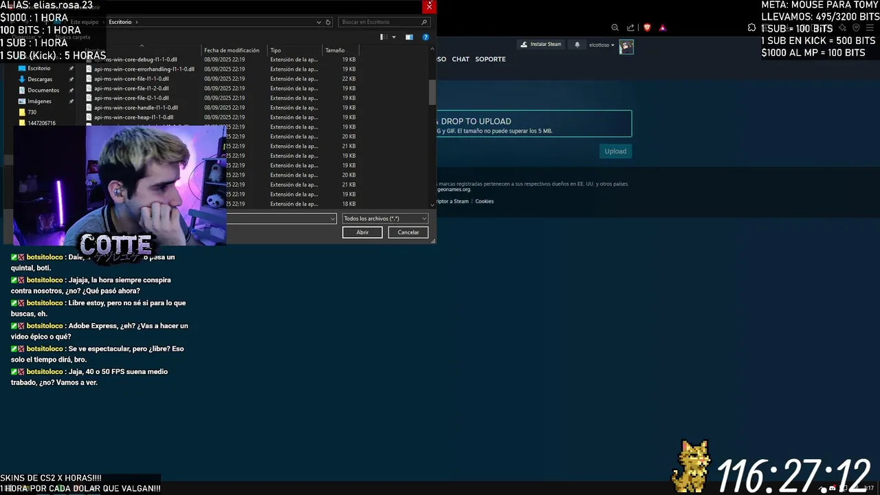Click the file list vertical scrollbar thumb
This screenshot has width=880, height=495.
[x=432, y=92]
